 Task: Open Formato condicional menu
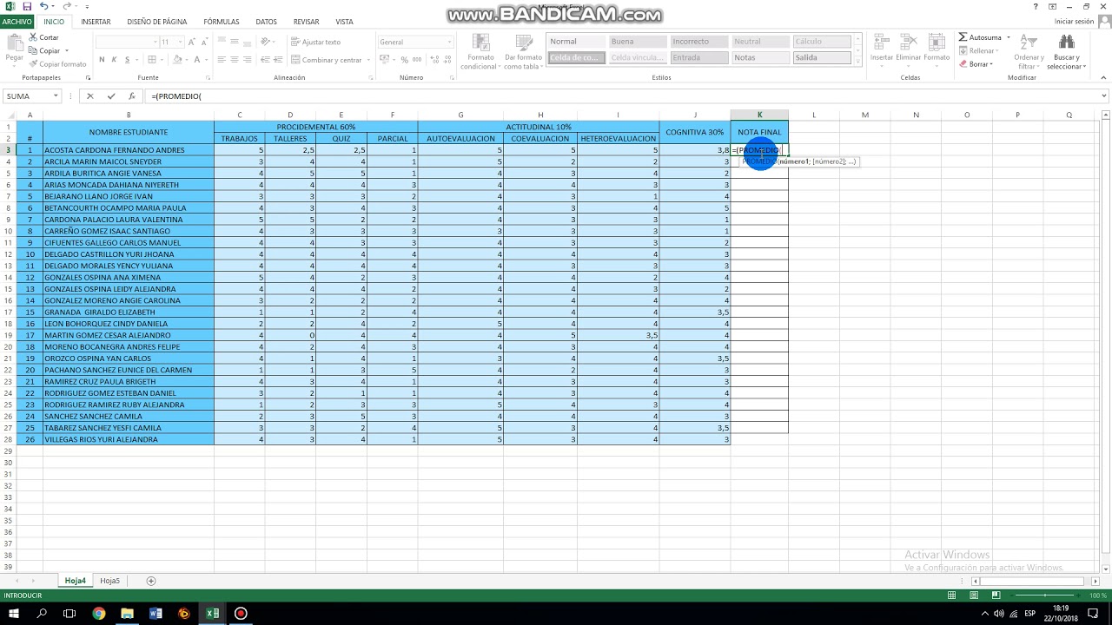pyautogui.click(x=480, y=52)
